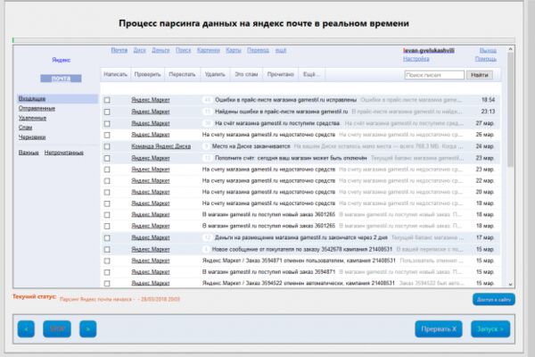The width and height of the screenshot is (535, 357).
Task: Open the Картинки top link
Action: pos(209,50)
